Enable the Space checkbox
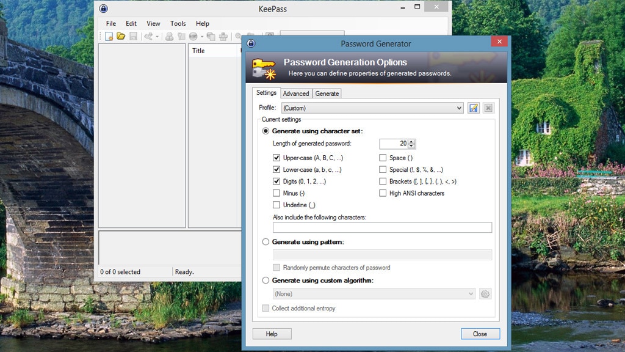This screenshot has height=352, width=625. (383, 158)
